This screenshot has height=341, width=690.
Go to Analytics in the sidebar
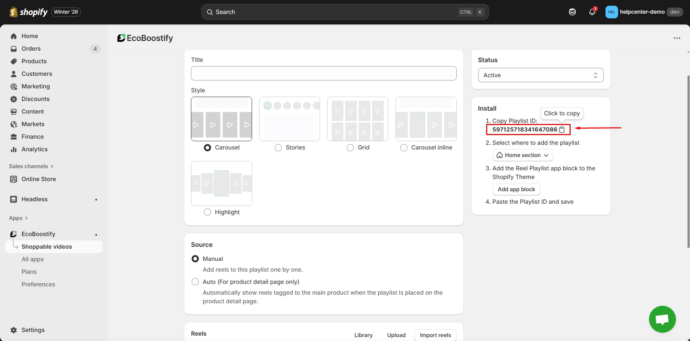tap(35, 149)
